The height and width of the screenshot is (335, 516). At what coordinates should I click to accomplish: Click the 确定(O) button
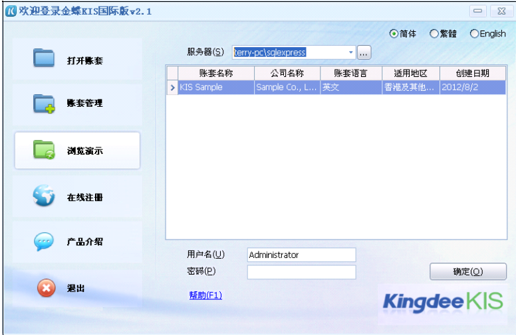point(467,272)
